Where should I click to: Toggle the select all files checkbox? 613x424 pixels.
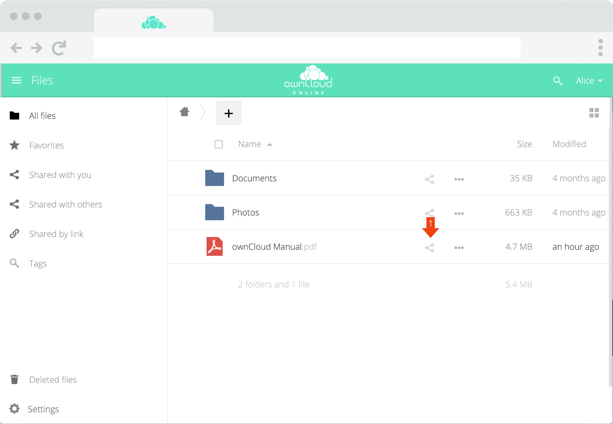click(x=219, y=144)
